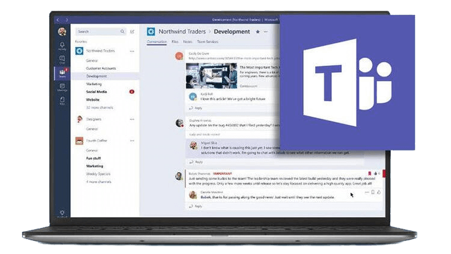Image resolution: width=451 pixels, height=254 pixels.
Task: Click Miguel's avatar in reply thread
Action: pos(193,145)
